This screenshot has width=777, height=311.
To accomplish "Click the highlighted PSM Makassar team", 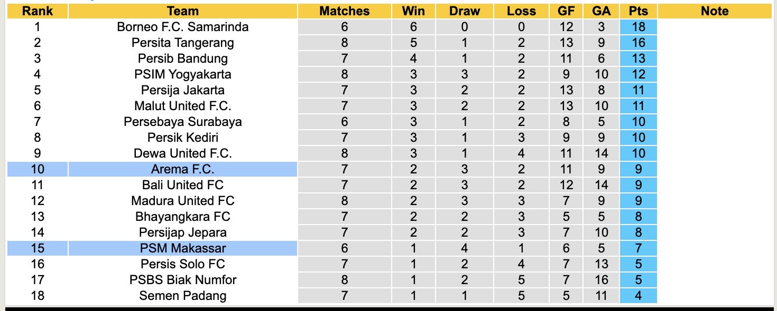I will click(182, 248).
